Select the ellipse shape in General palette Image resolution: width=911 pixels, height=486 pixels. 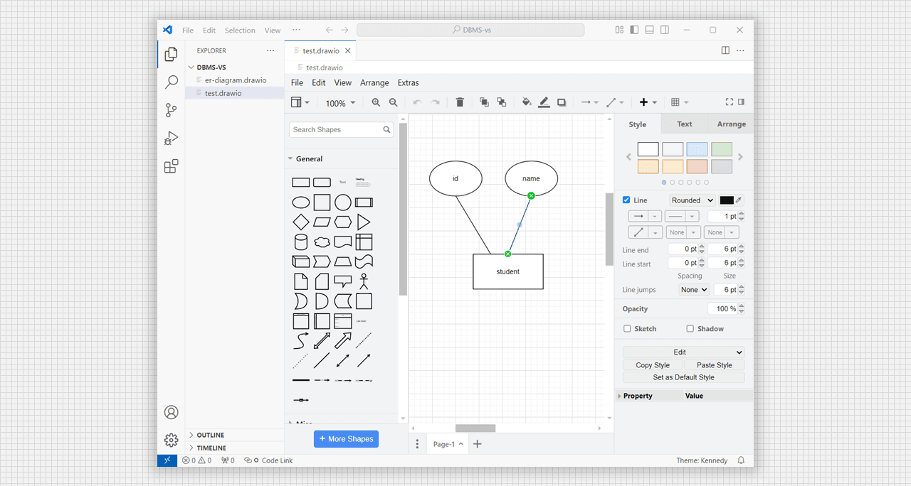click(301, 202)
